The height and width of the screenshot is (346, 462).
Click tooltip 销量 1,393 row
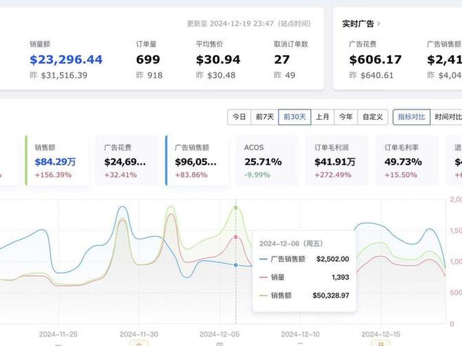click(x=304, y=277)
